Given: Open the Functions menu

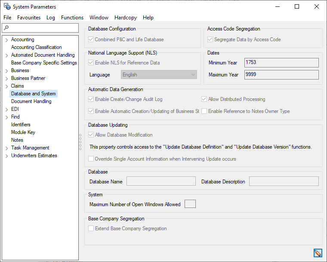Looking at the screenshot, I should click(x=72, y=18).
